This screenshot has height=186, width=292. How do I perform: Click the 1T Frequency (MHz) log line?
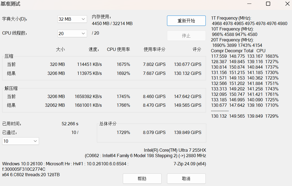pos(231,18)
